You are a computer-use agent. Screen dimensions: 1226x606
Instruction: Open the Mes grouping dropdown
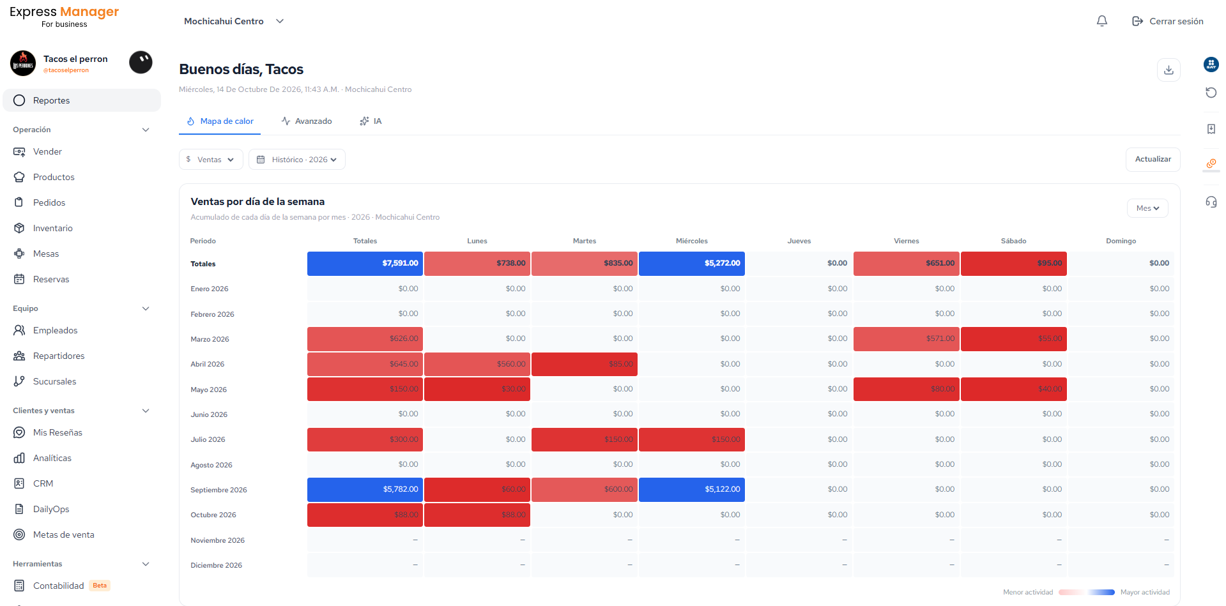pos(1147,208)
